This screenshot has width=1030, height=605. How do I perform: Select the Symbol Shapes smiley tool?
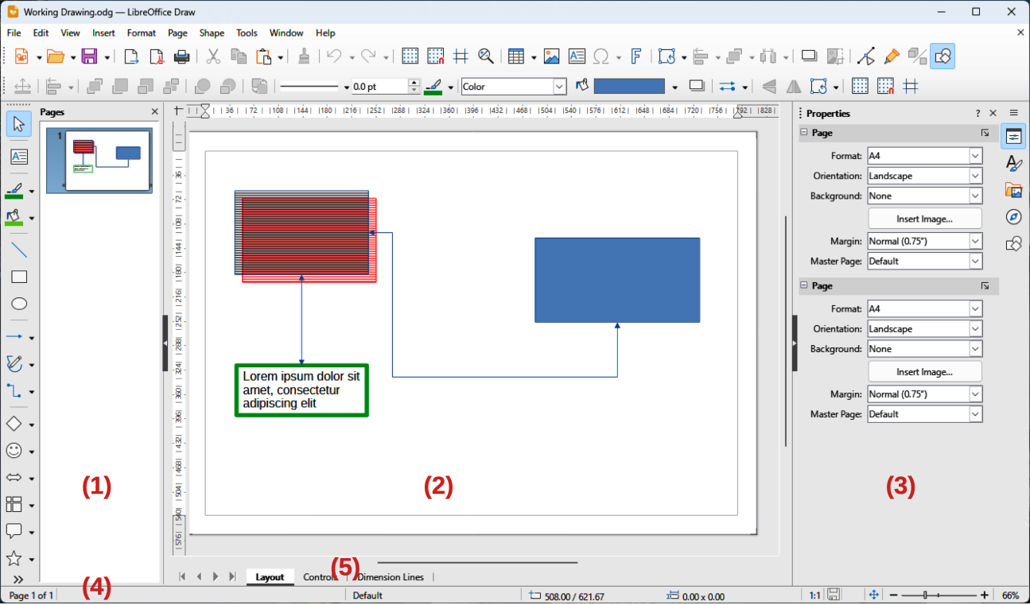14,451
